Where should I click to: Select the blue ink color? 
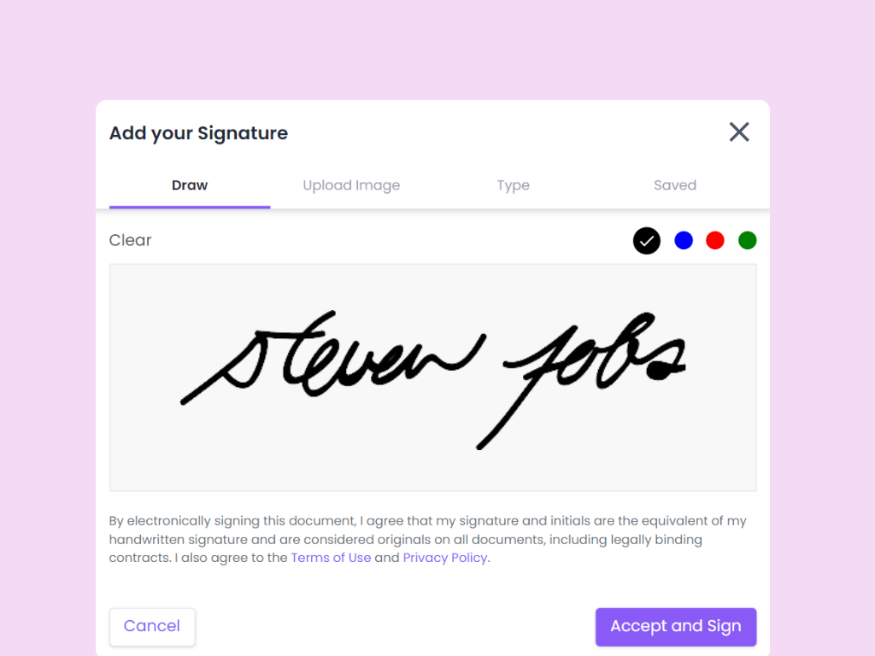pyautogui.click(x=683, y=240)
